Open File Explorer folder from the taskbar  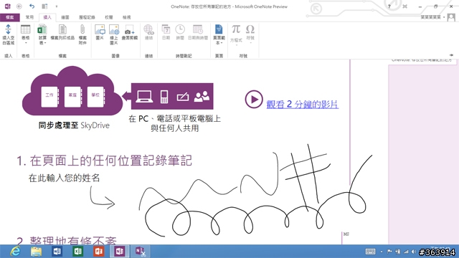36,252
